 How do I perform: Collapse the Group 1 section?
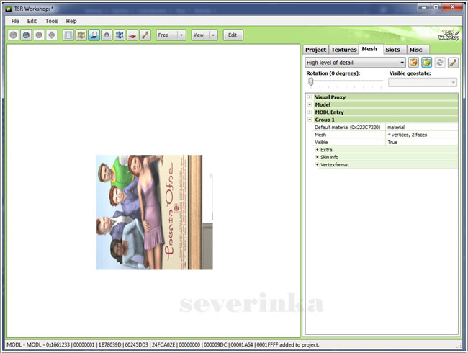coord(310,120)
